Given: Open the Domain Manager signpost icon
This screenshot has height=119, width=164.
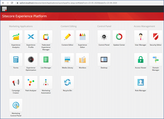Looking at the screenshot, I should coord(156,59).
